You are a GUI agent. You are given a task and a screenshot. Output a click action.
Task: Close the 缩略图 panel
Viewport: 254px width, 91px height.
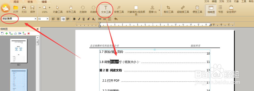point(38,29)
